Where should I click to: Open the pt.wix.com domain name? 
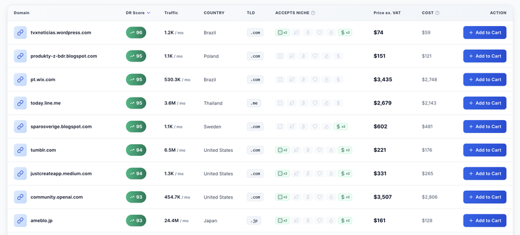(x=43, y=79)
